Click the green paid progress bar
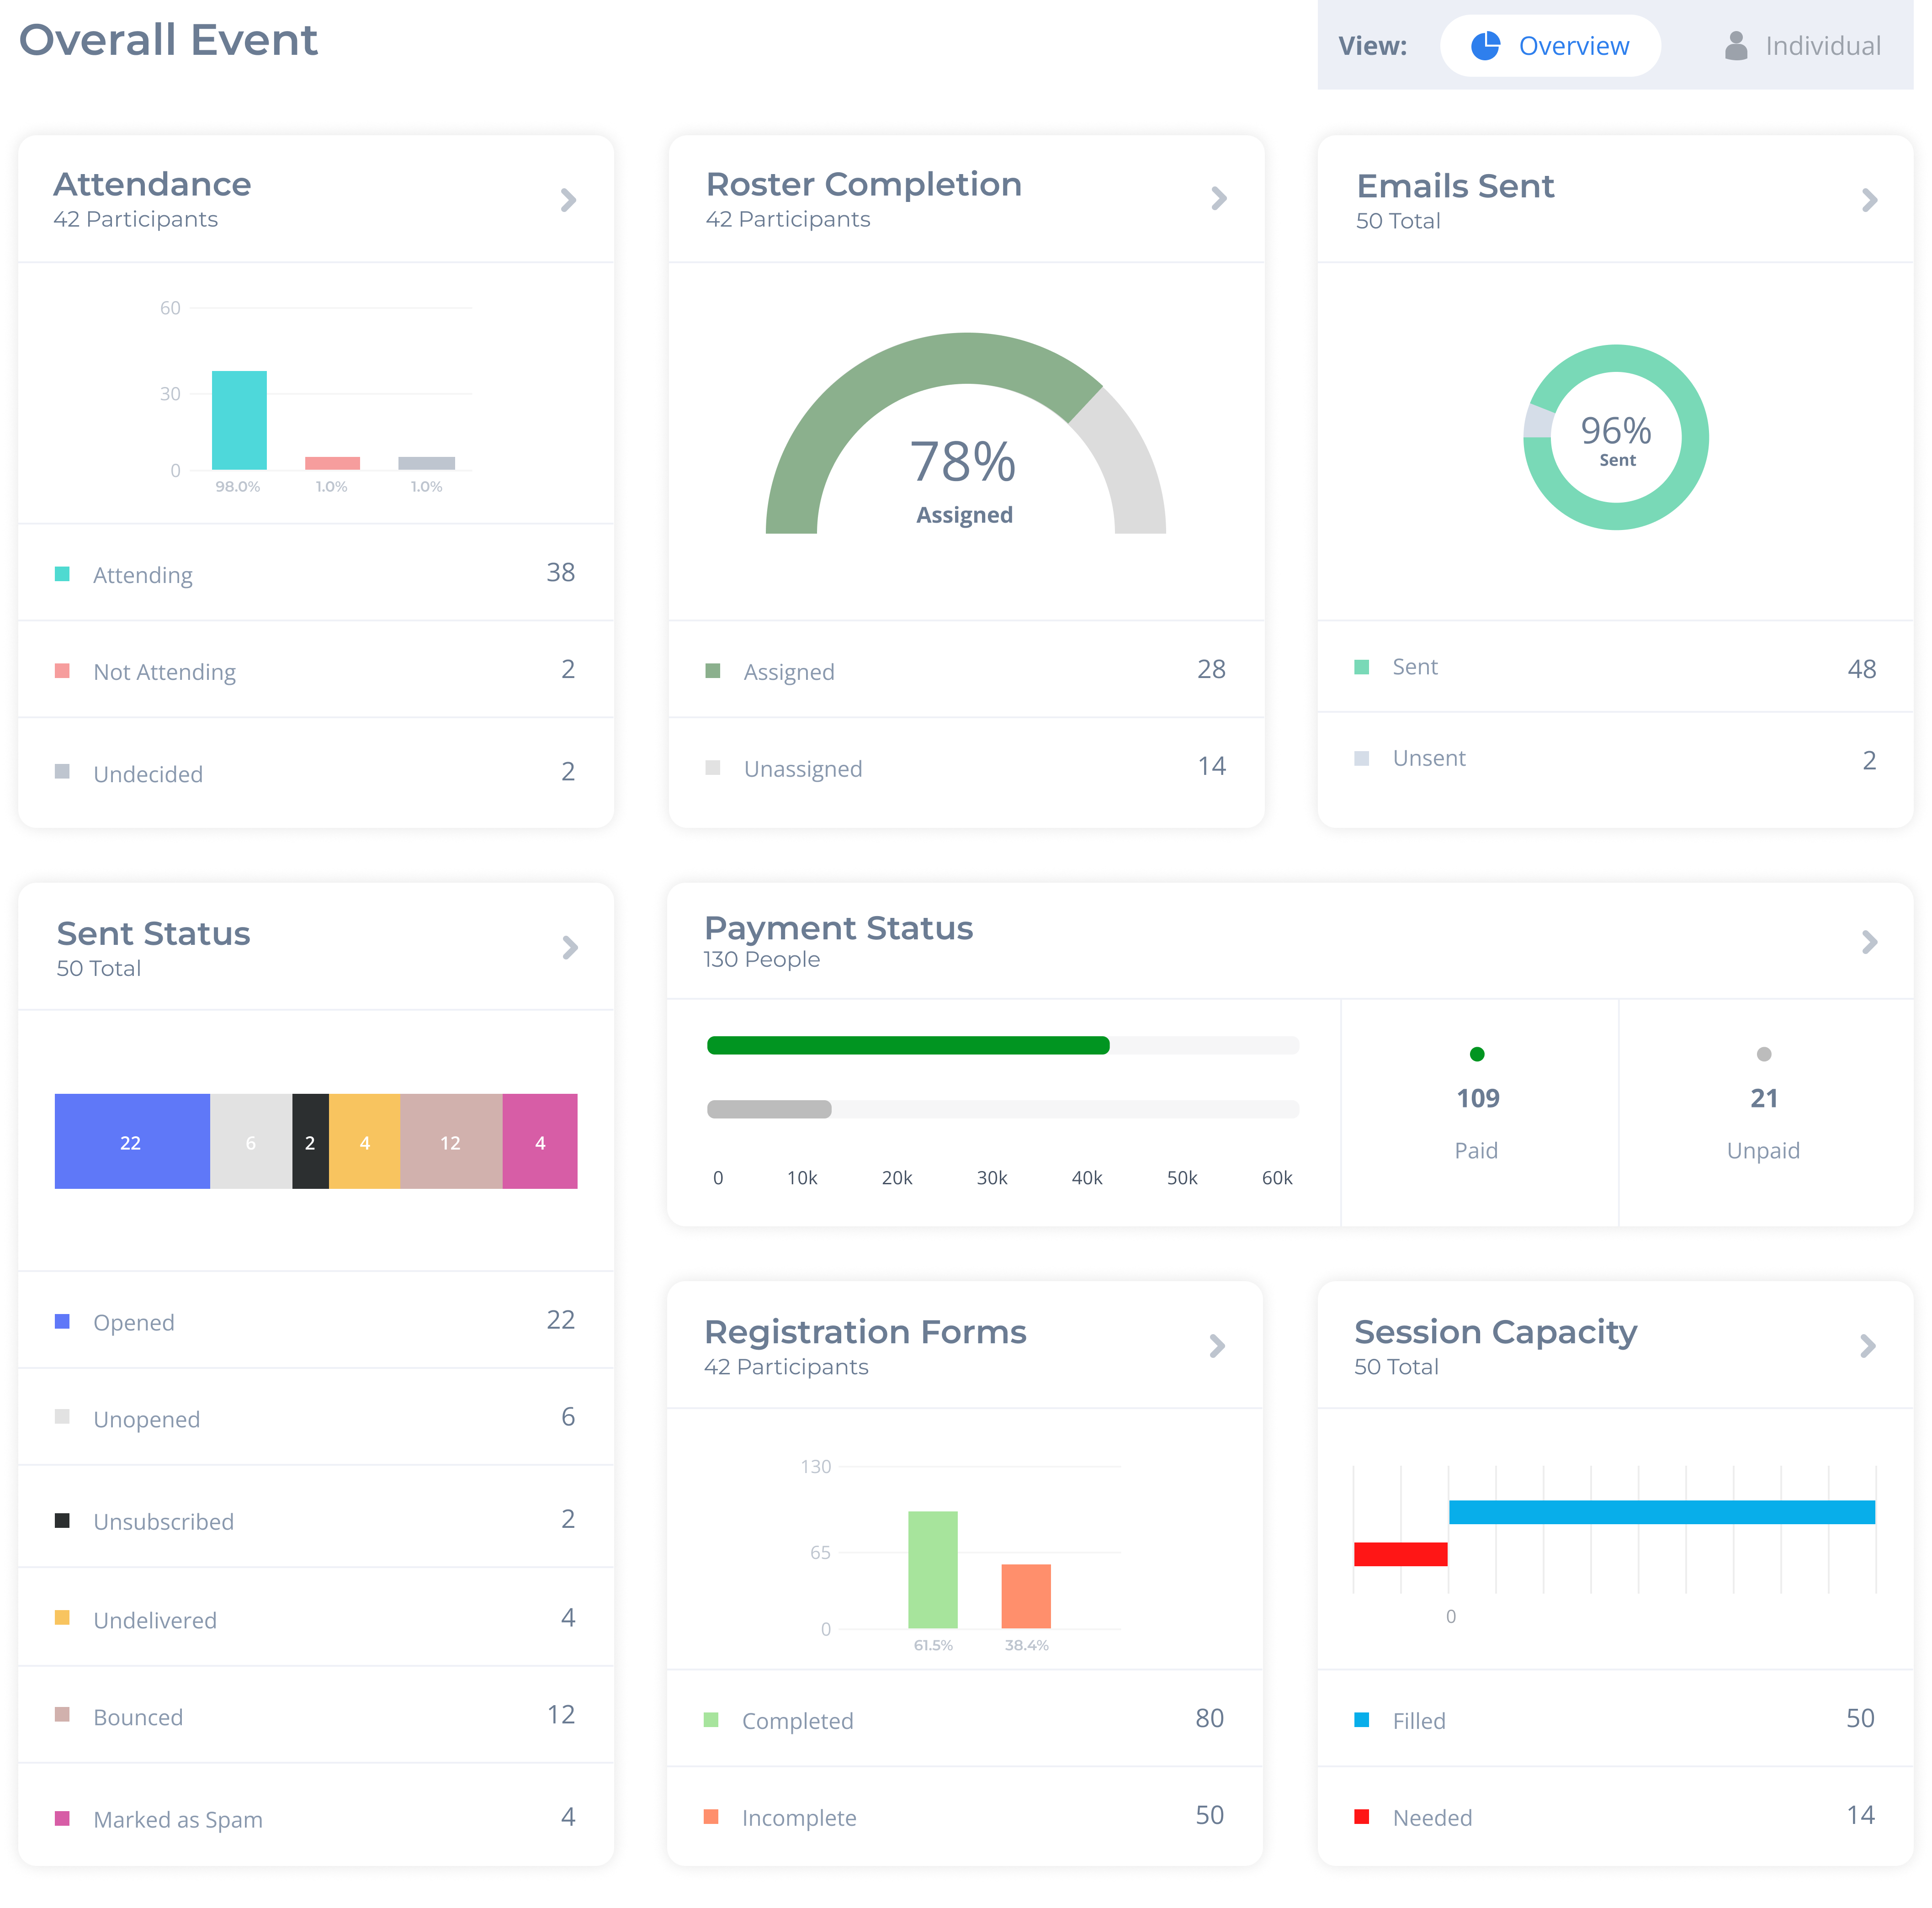1932x1908 pixels. coord(907,1046)
